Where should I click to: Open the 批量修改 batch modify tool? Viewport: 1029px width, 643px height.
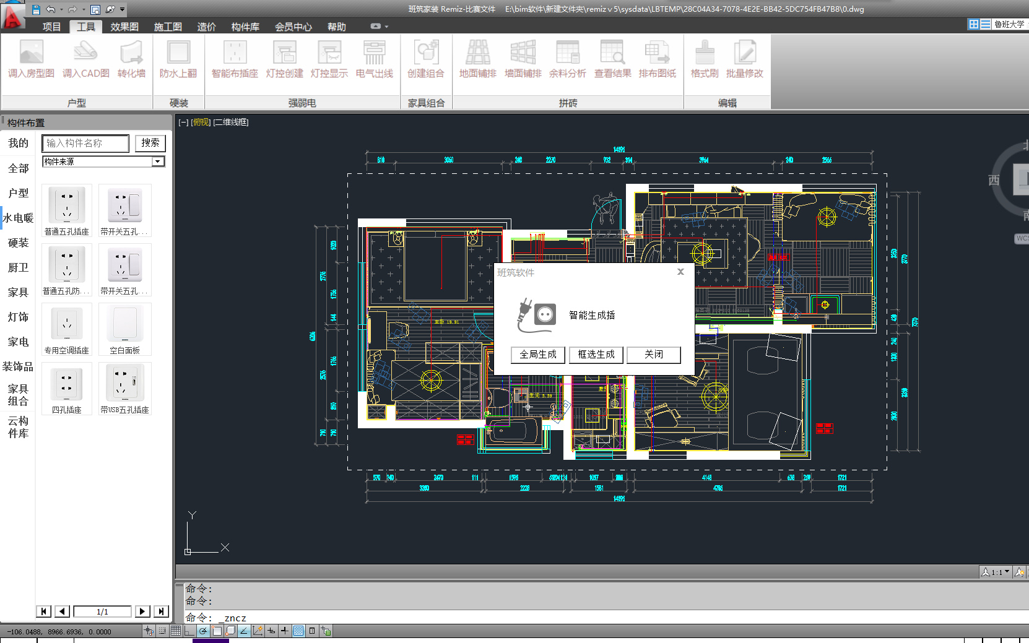[x=744, y=59]
